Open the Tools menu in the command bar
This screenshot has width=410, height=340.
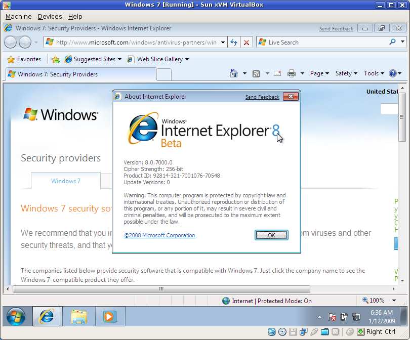(x=371, y=73)
